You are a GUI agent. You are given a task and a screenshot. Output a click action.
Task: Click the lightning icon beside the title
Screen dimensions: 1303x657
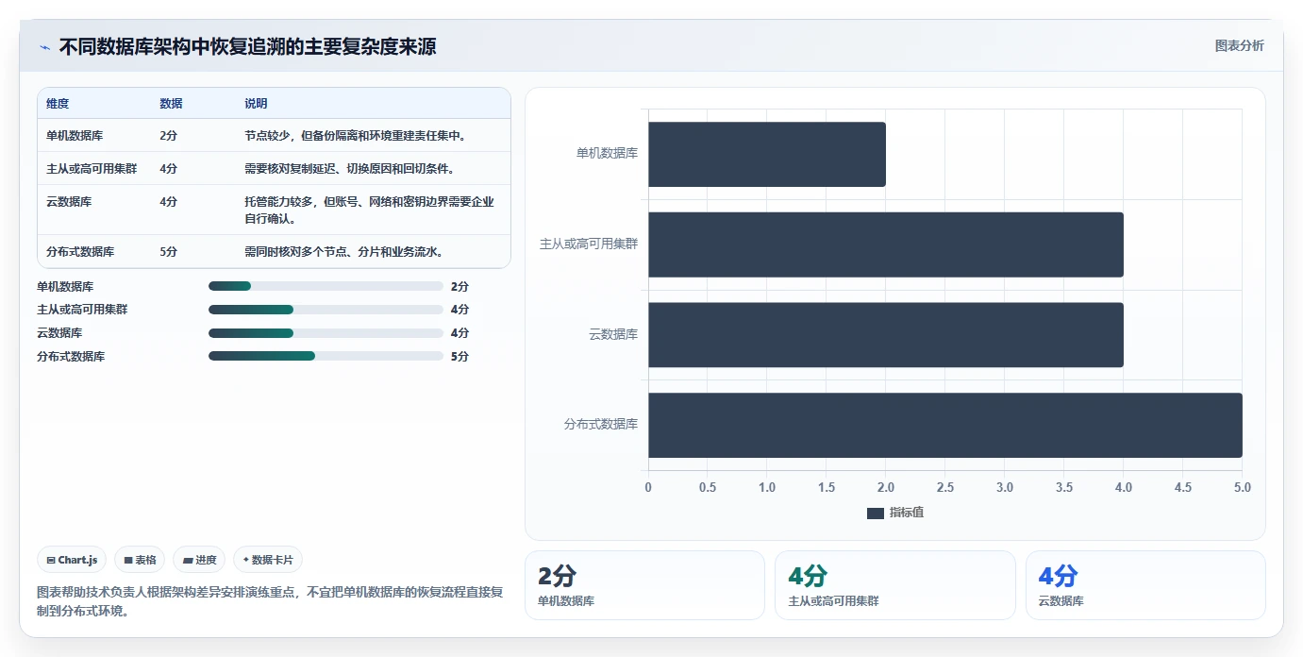tap(44, 47)
